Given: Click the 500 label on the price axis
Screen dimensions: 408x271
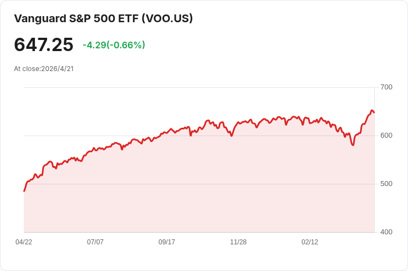Looking at the screenshot, I should (x=386, y=184).
